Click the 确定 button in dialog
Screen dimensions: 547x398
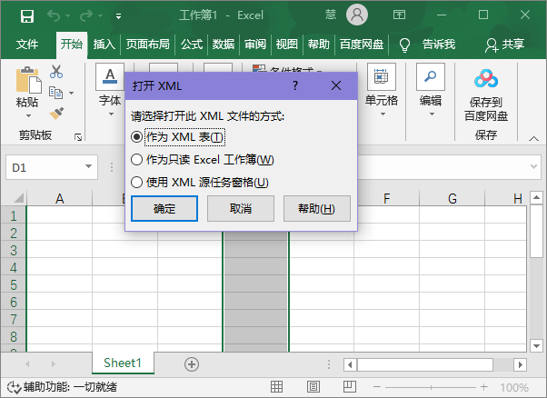tap(164, 209)
